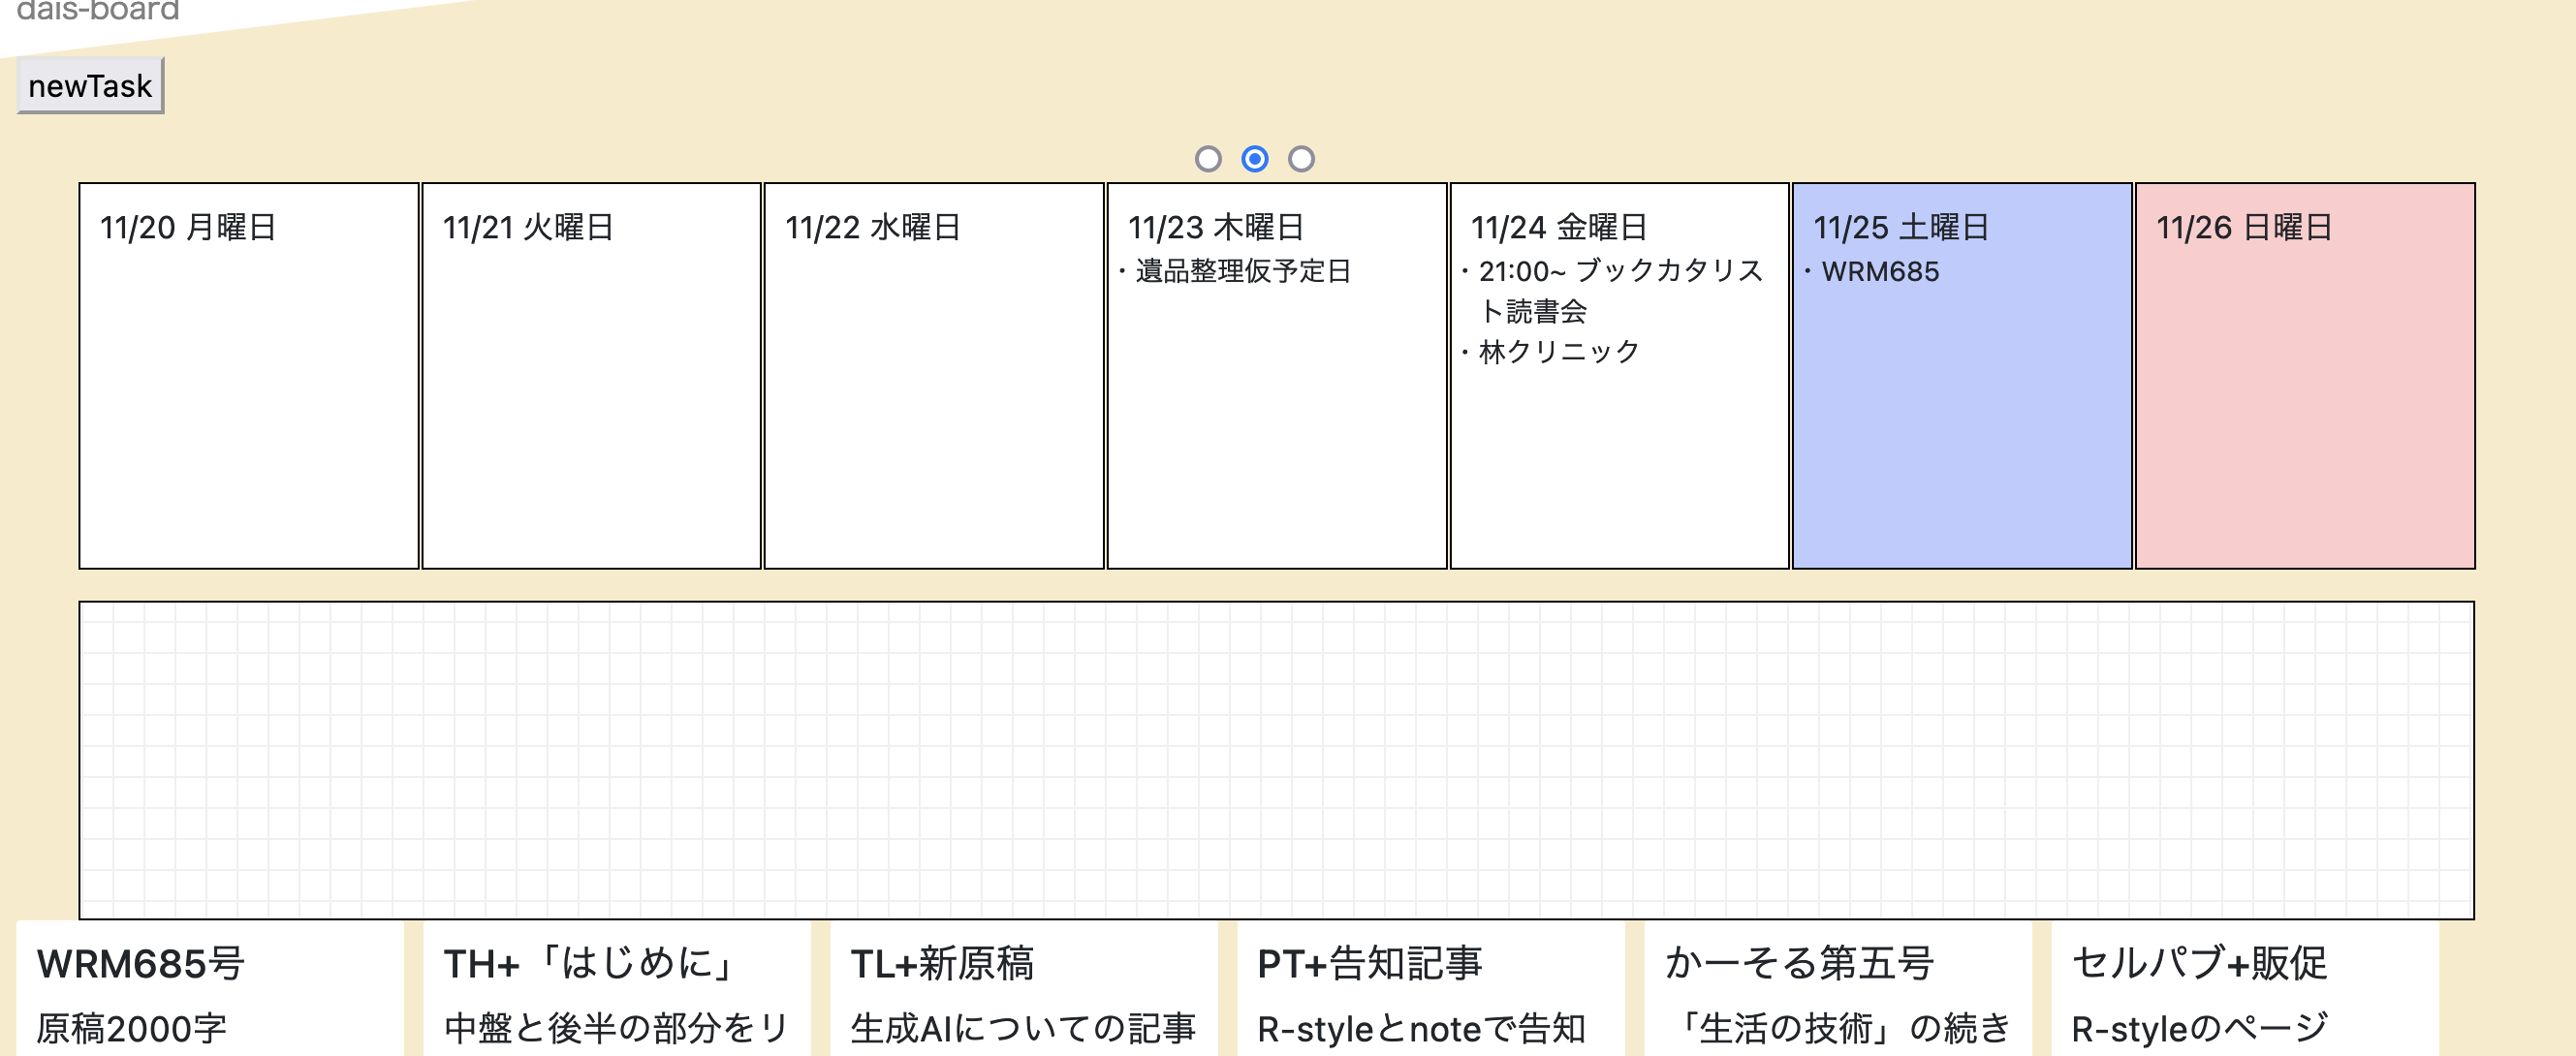Click the empty grid canvas area
This screenshot has height=1056, width=2576.
coord(1276,760)
